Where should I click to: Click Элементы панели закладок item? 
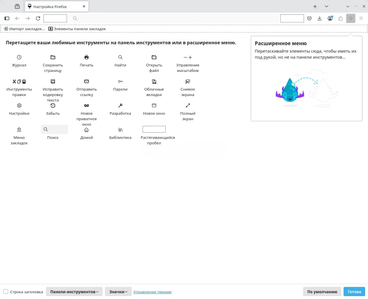pos(77,29)
